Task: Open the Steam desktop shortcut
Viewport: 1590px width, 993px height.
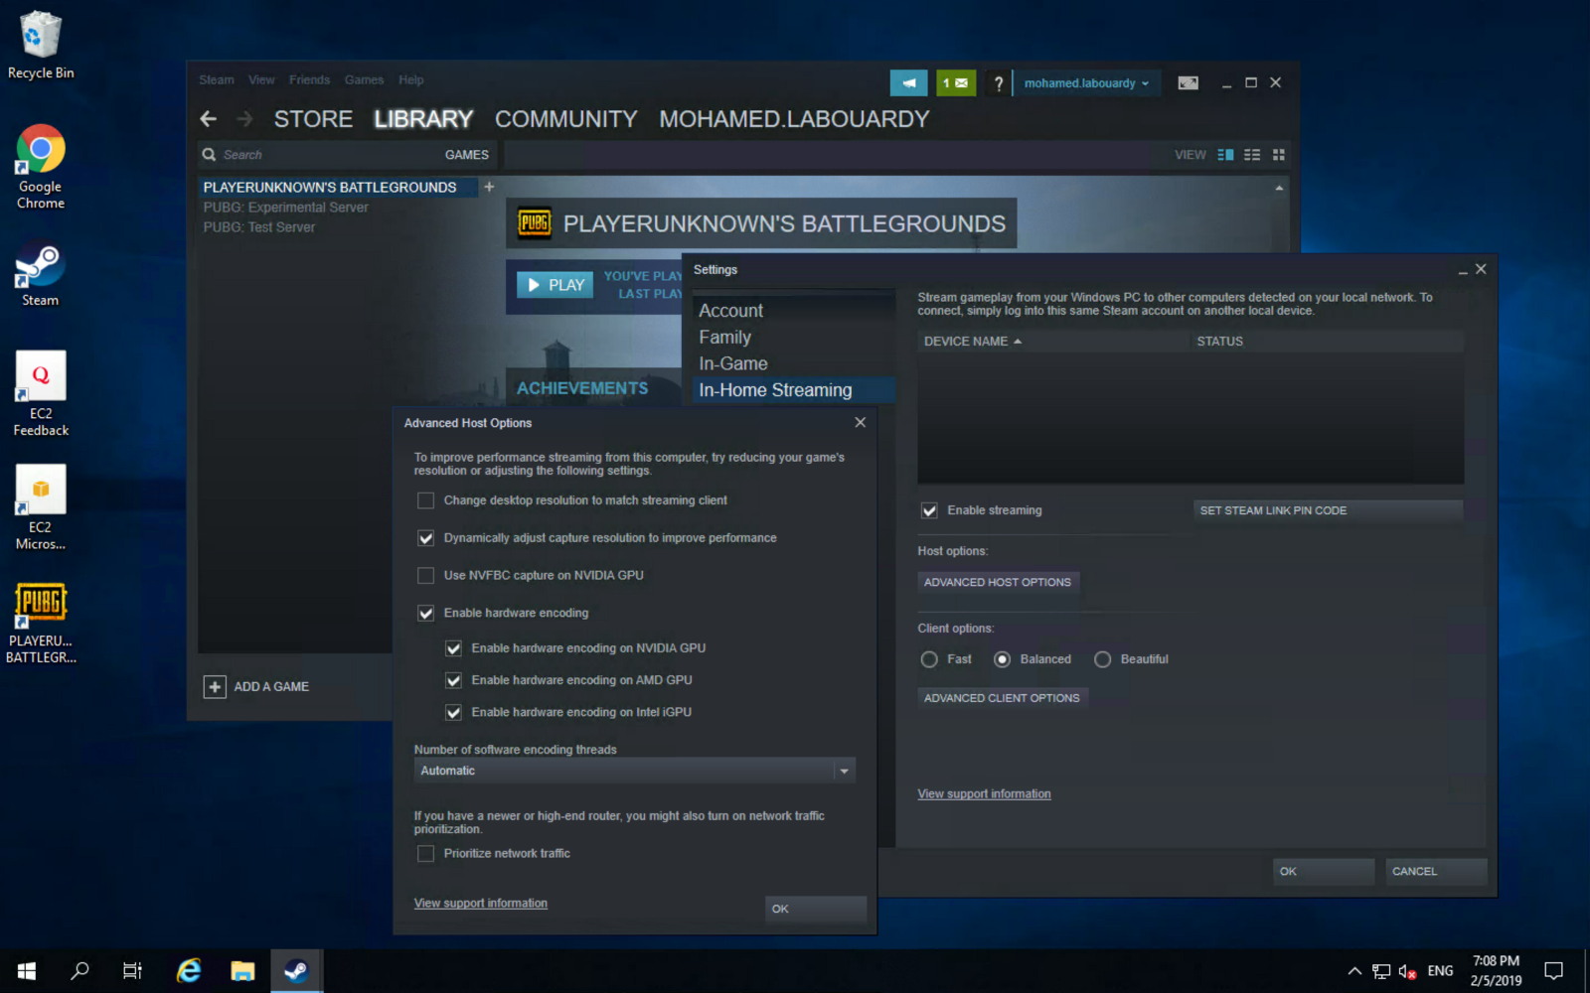Action: click(41, 274)
